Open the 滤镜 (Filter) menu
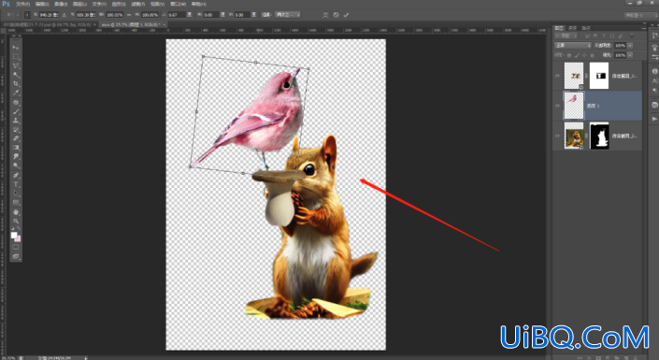This screenshot has height=360, width=659. [x=137, y=4]
